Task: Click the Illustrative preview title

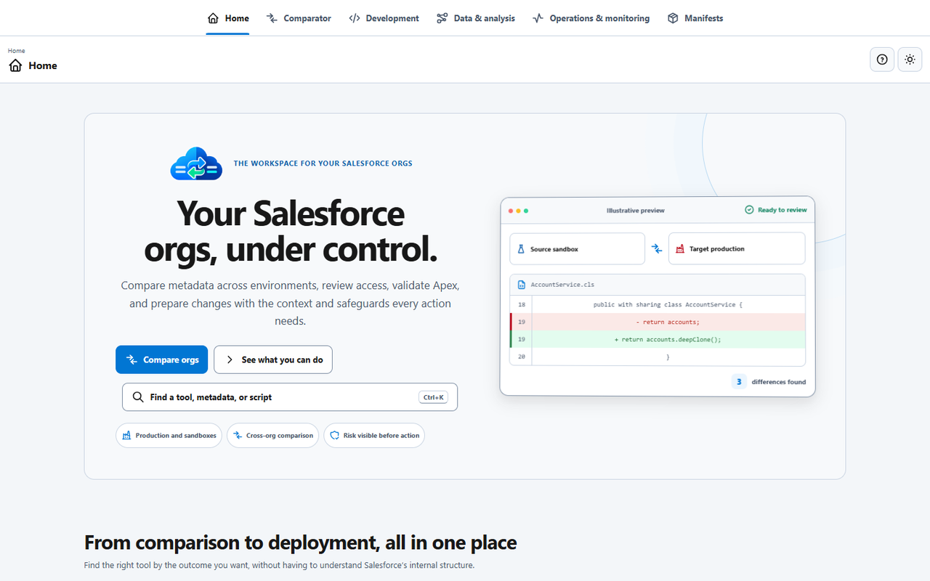Action: (636, 211)
